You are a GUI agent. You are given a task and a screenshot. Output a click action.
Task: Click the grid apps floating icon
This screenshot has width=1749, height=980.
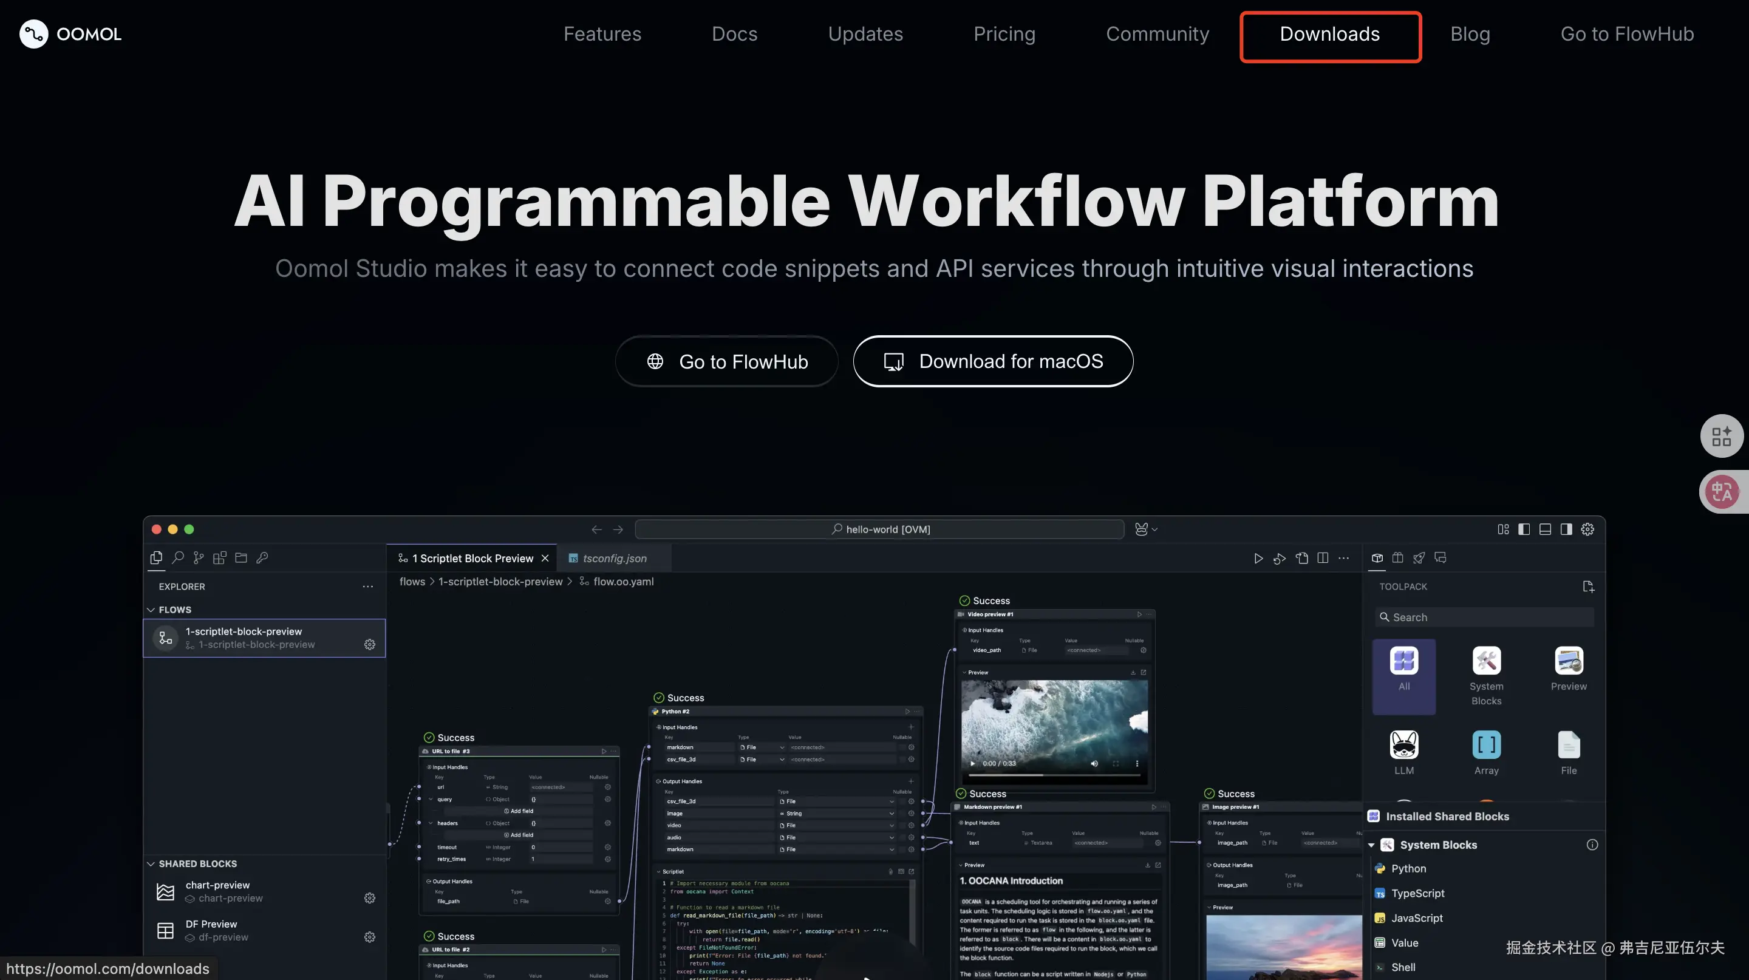(x=1721, y=436)
